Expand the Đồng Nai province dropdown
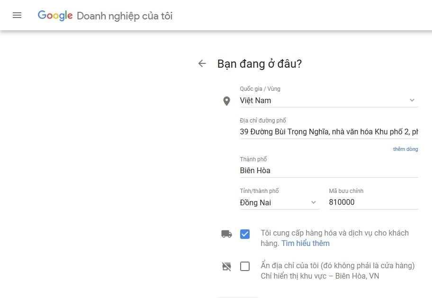 pos(279,202)
